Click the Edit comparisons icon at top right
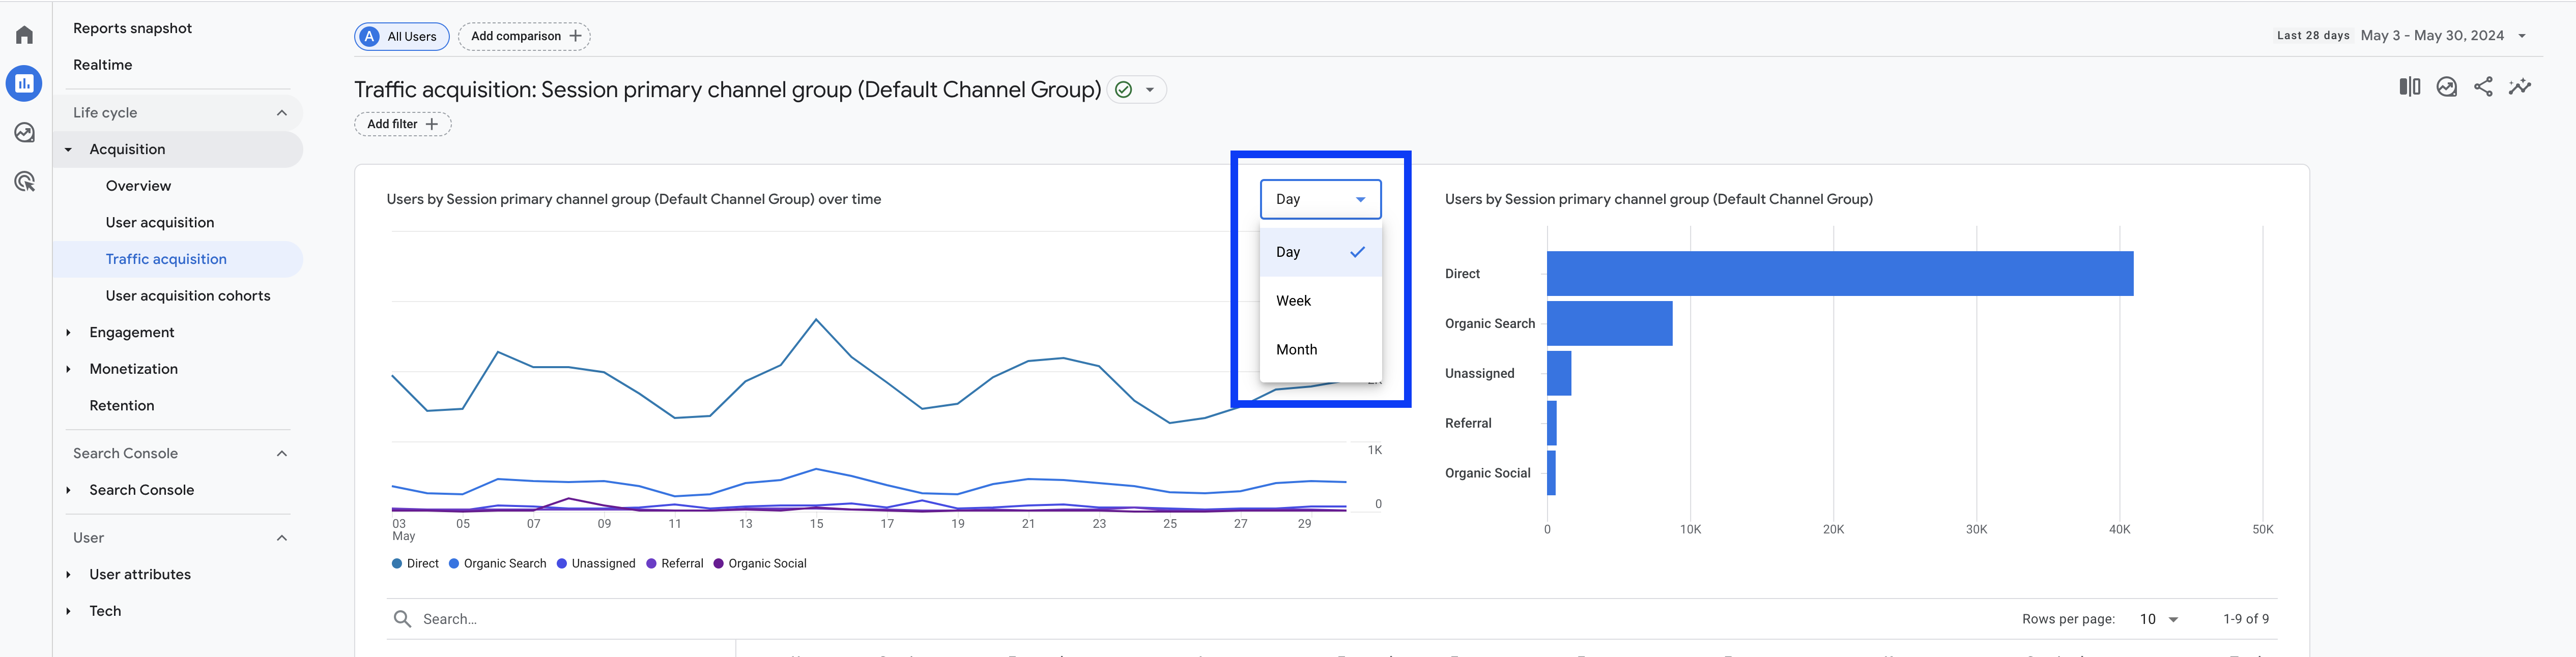 click(2410, 87)
